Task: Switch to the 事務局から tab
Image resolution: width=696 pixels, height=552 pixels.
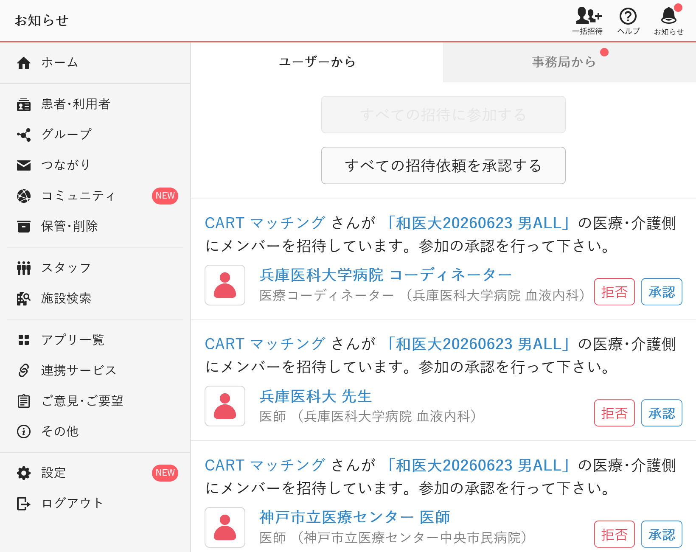Action: click(x=570, y=62)
